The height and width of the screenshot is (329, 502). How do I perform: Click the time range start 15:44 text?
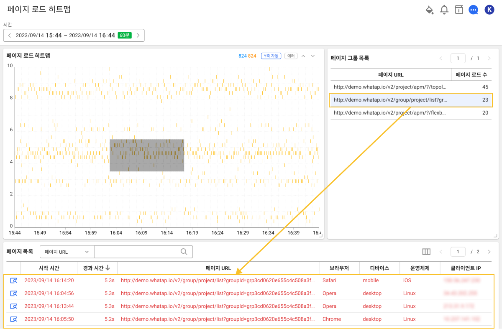(54, 36)
